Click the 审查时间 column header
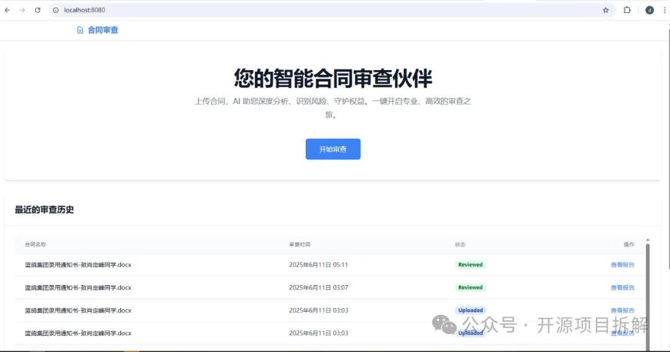This screenshot has height=352, width=670. pos(300,245)
